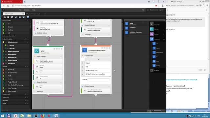Select the defaultStopLoss variable
Image resolution: width=210 pixels, height=118 pixels.
pos(12,58)
